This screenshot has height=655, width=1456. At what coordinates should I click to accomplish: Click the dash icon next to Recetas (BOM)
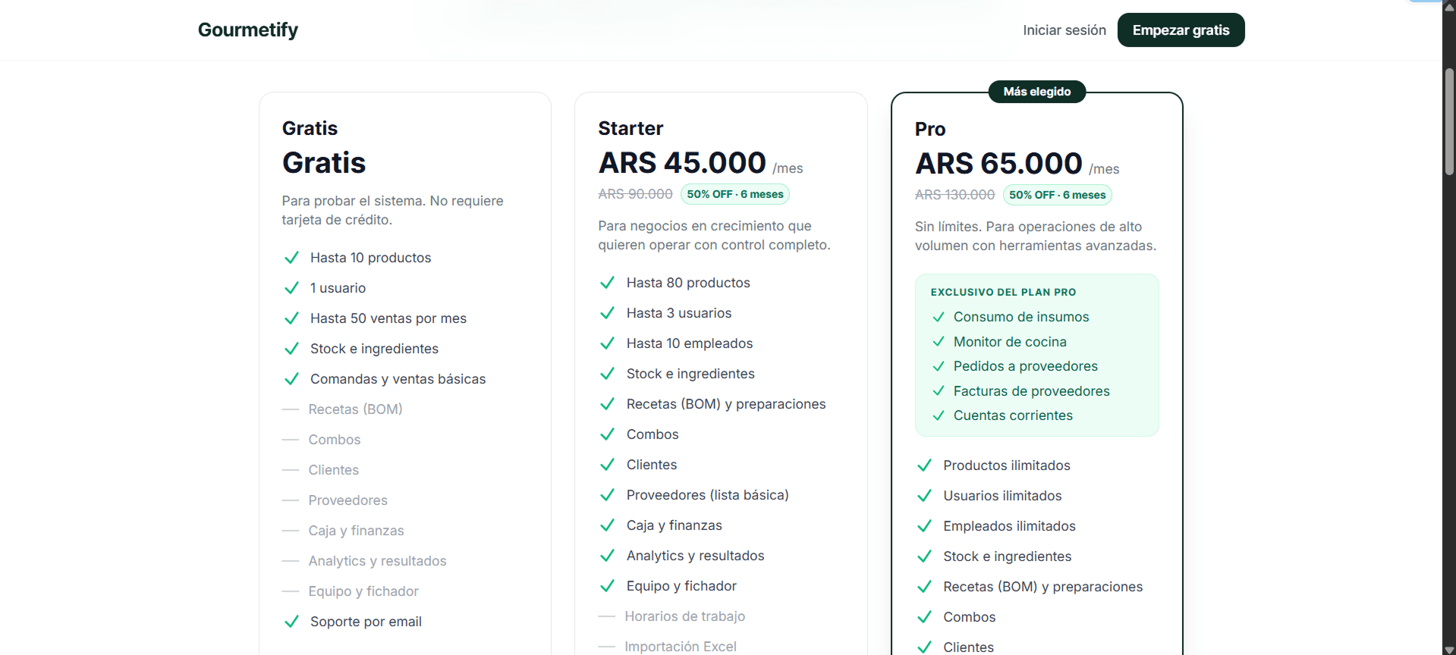[291, 409]
